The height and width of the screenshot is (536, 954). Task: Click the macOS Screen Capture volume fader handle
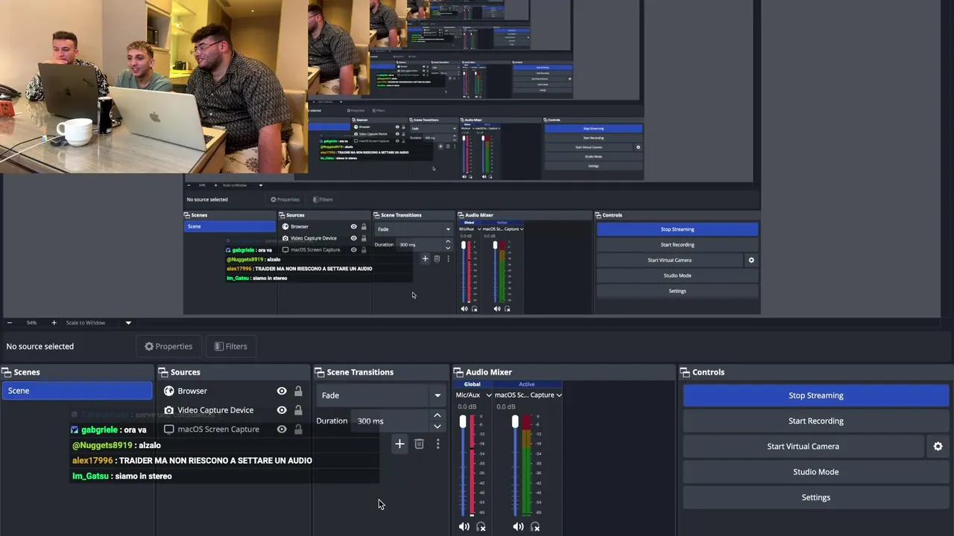pos(515,422)
